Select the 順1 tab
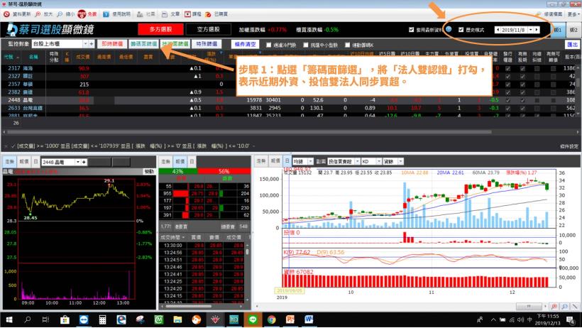The image size is (582, 328). coord(557,30)
